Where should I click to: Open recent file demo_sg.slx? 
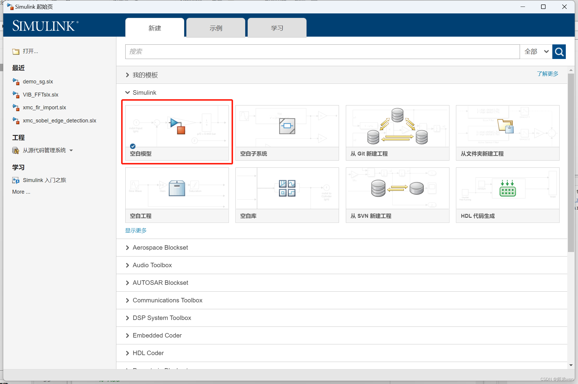tap(38, 82)
